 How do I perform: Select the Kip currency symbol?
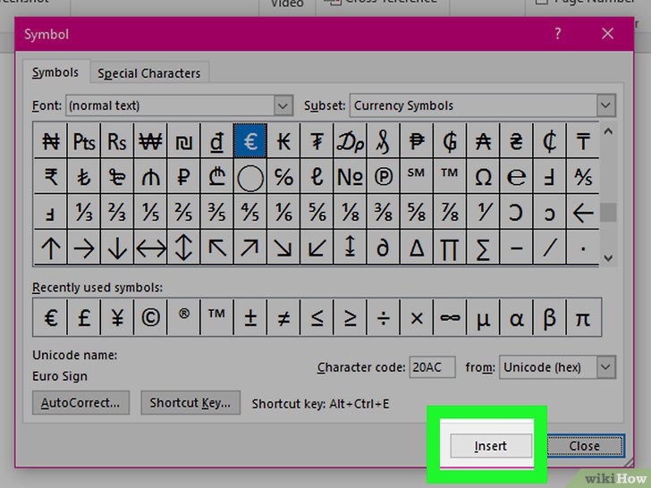click(283, 141)
